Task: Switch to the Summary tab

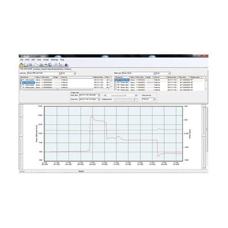Action: [x=37, y=69]
